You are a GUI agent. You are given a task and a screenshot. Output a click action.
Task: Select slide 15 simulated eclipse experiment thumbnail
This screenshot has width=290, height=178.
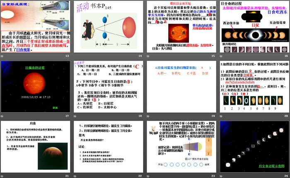pos(181,26)
